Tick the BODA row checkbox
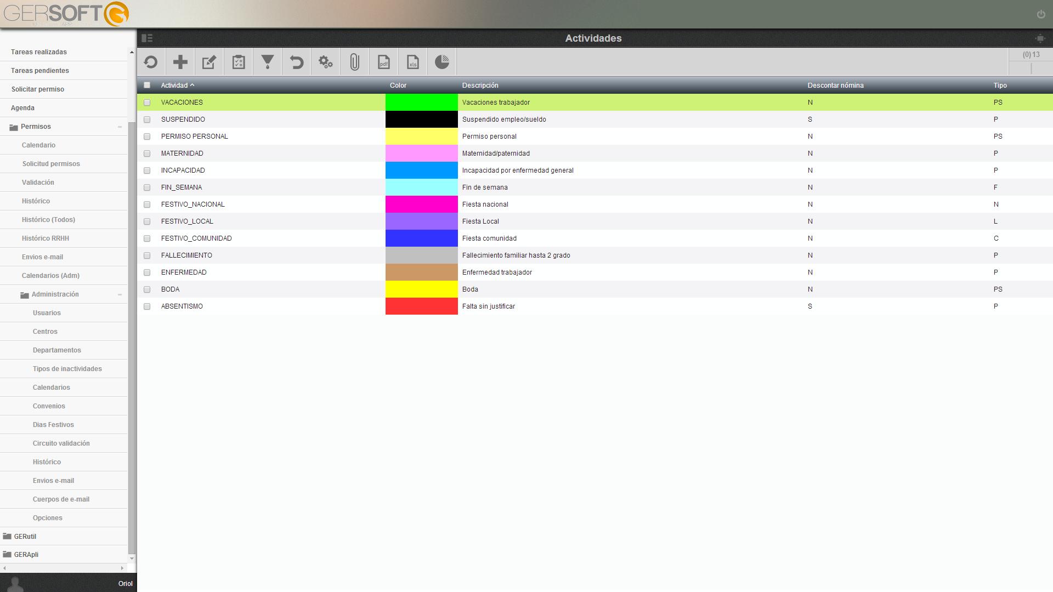The height and width of the screenshot is (592, 1053). 147,289
